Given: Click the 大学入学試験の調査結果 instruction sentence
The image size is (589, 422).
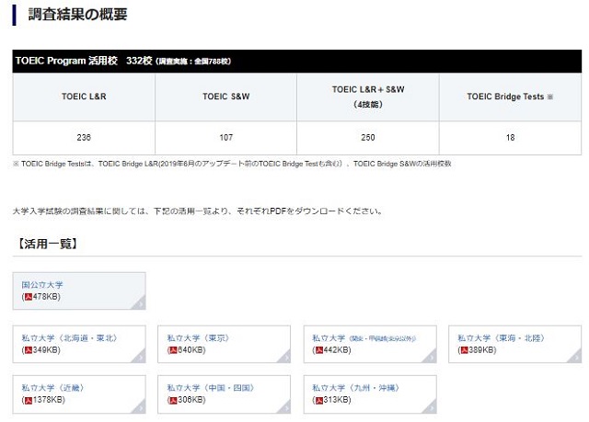Looking at the screenshot, I should pos(197,211).
